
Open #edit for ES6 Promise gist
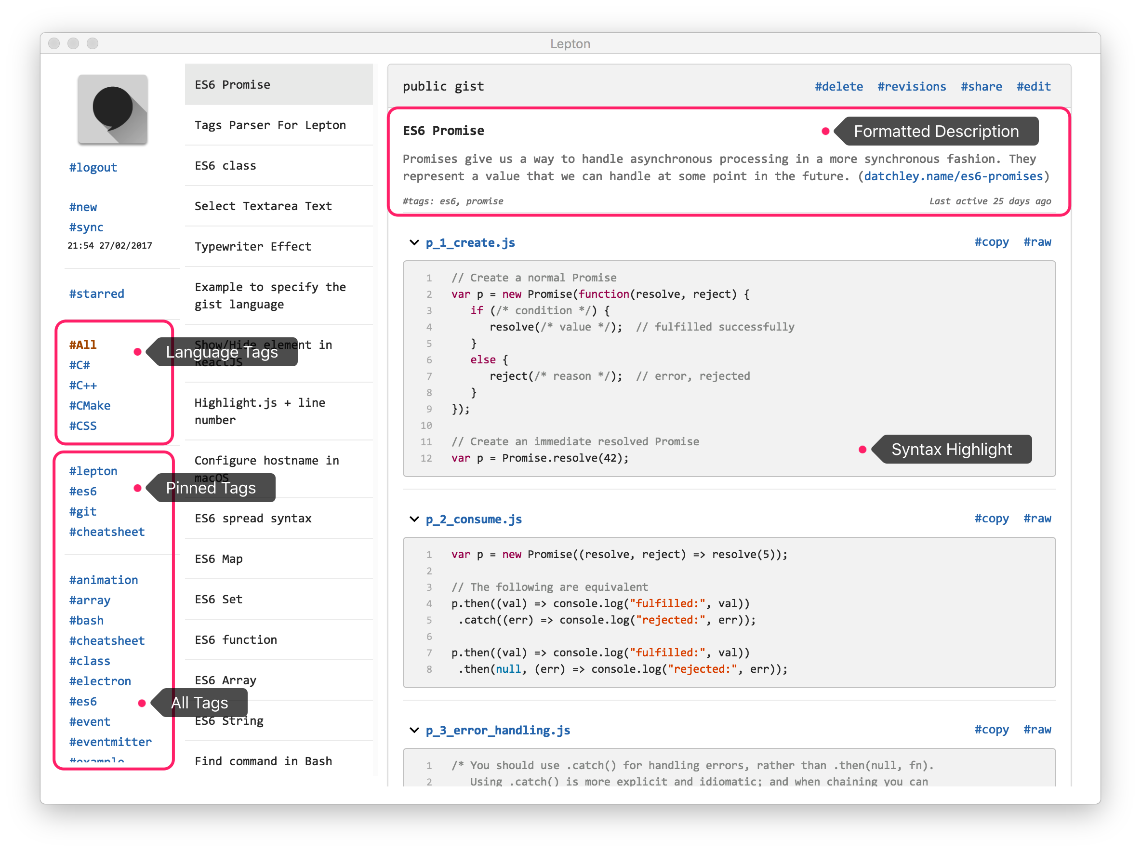(x=1033, y=87)
